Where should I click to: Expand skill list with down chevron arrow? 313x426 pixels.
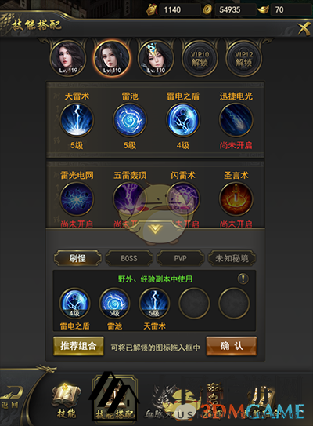(155, 230)
